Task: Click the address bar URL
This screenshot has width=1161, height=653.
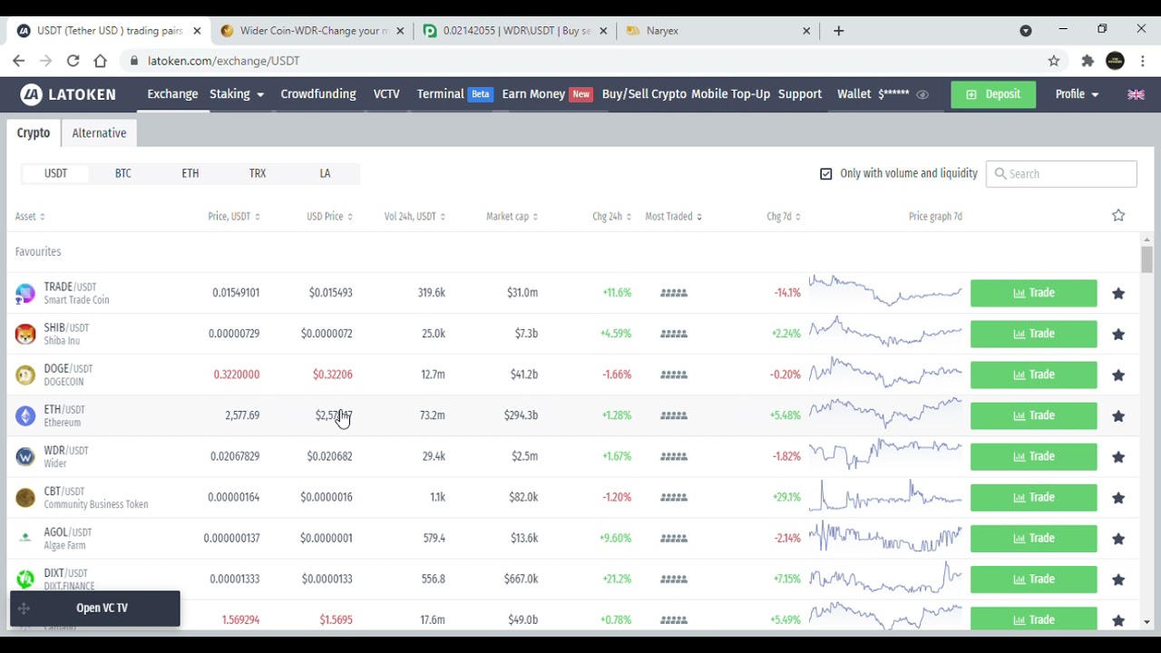Action: tap(223, 61)
